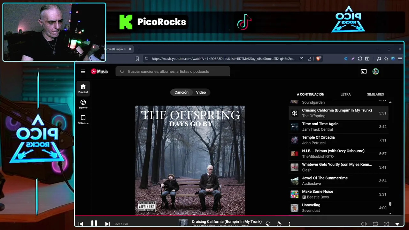Open the account avatar menu
Image resolution: width=409 pixels, height=230 pixels.
coord(376,72)
